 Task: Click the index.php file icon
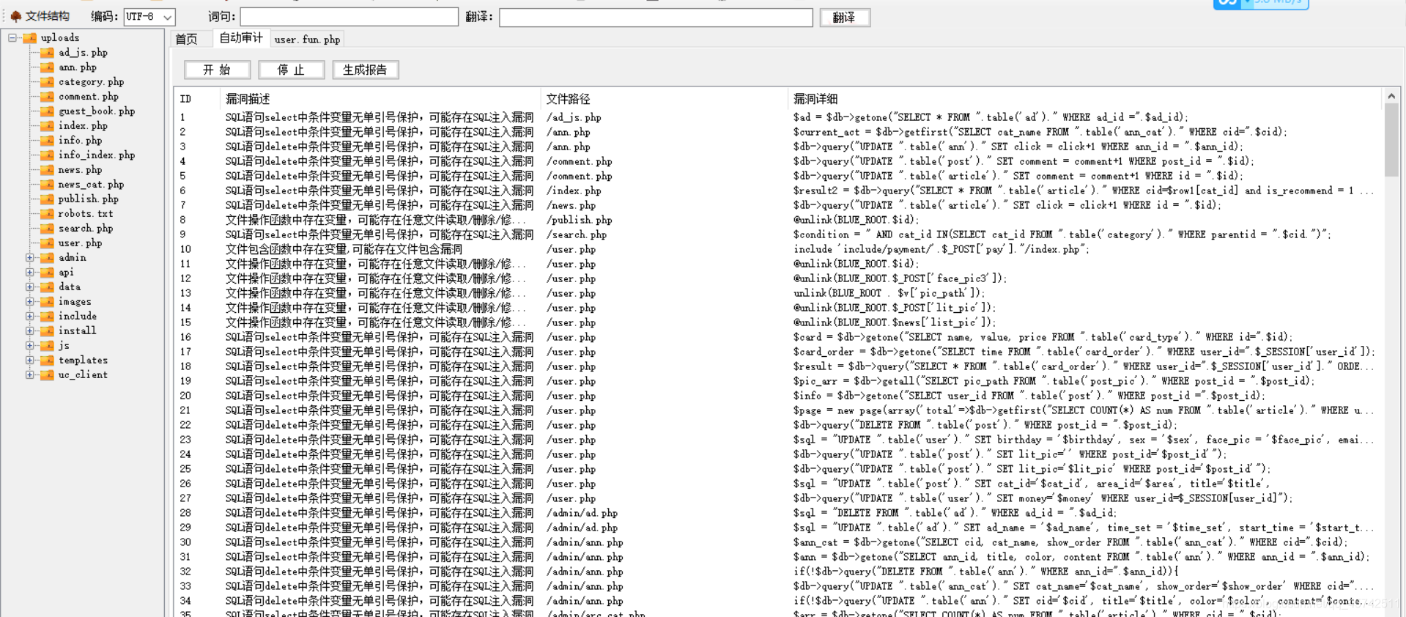(47, 126)
